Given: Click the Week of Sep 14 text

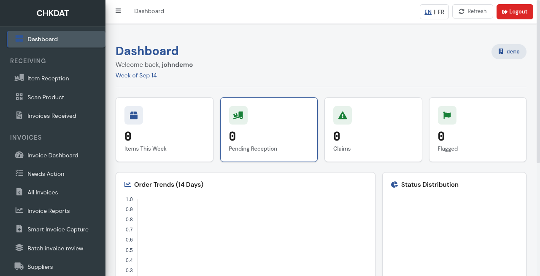Looking at the screenshot, I should pos(136,75).
